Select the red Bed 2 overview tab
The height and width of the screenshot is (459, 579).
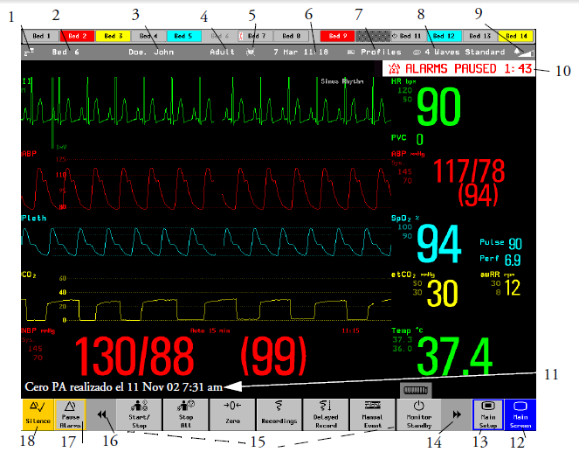77,36
